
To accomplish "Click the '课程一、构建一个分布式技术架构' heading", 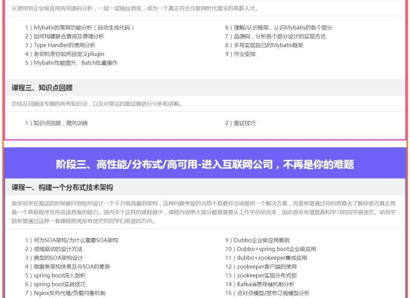I will point(62,187).
